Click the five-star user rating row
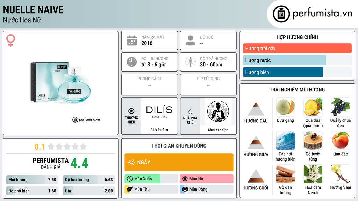Image resolution: width=358 pixels, height=201 pixels. pyautogui.click(x=67, y=147)
